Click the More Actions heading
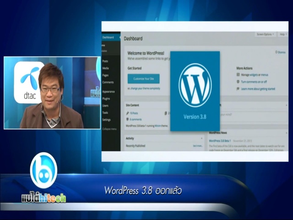 [x=244, y=68]
